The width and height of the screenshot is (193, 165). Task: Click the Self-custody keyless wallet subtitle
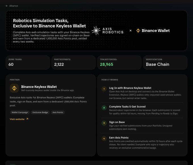(47, 90)
